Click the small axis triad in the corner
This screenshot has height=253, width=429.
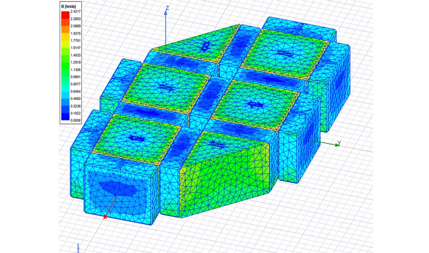point(78,248)
